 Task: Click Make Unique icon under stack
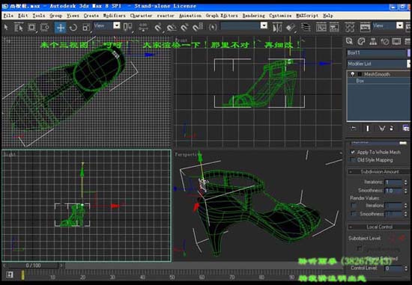pyautogui.click(x=381, y=129)
